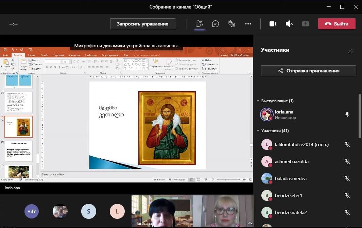Screen dimensions: 362x228
Task: Click the Save icon in PowerPoint quick access bar
Action: (5, 50)
